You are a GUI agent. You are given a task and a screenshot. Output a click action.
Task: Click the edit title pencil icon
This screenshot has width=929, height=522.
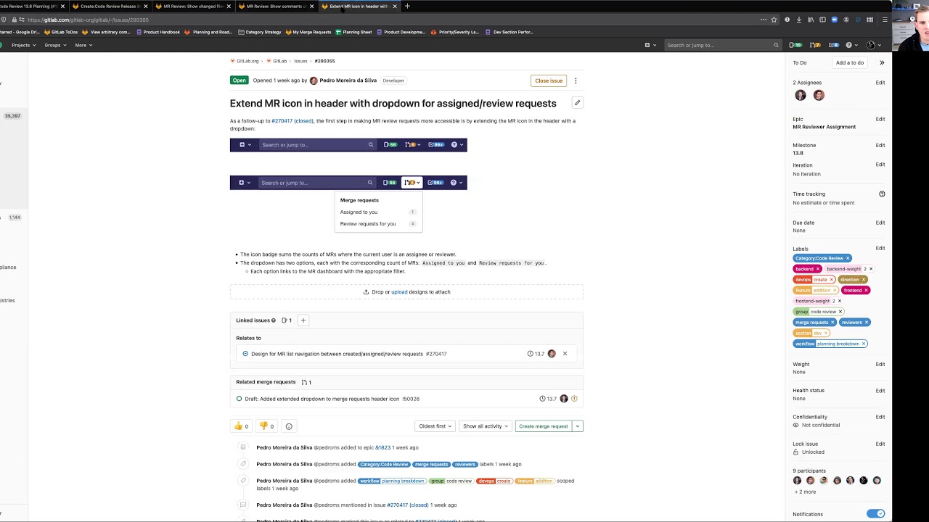[x=577, y=103]
